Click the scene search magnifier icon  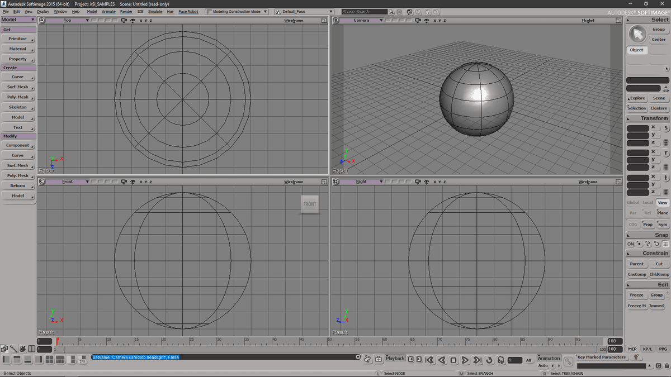click(391, 12)
